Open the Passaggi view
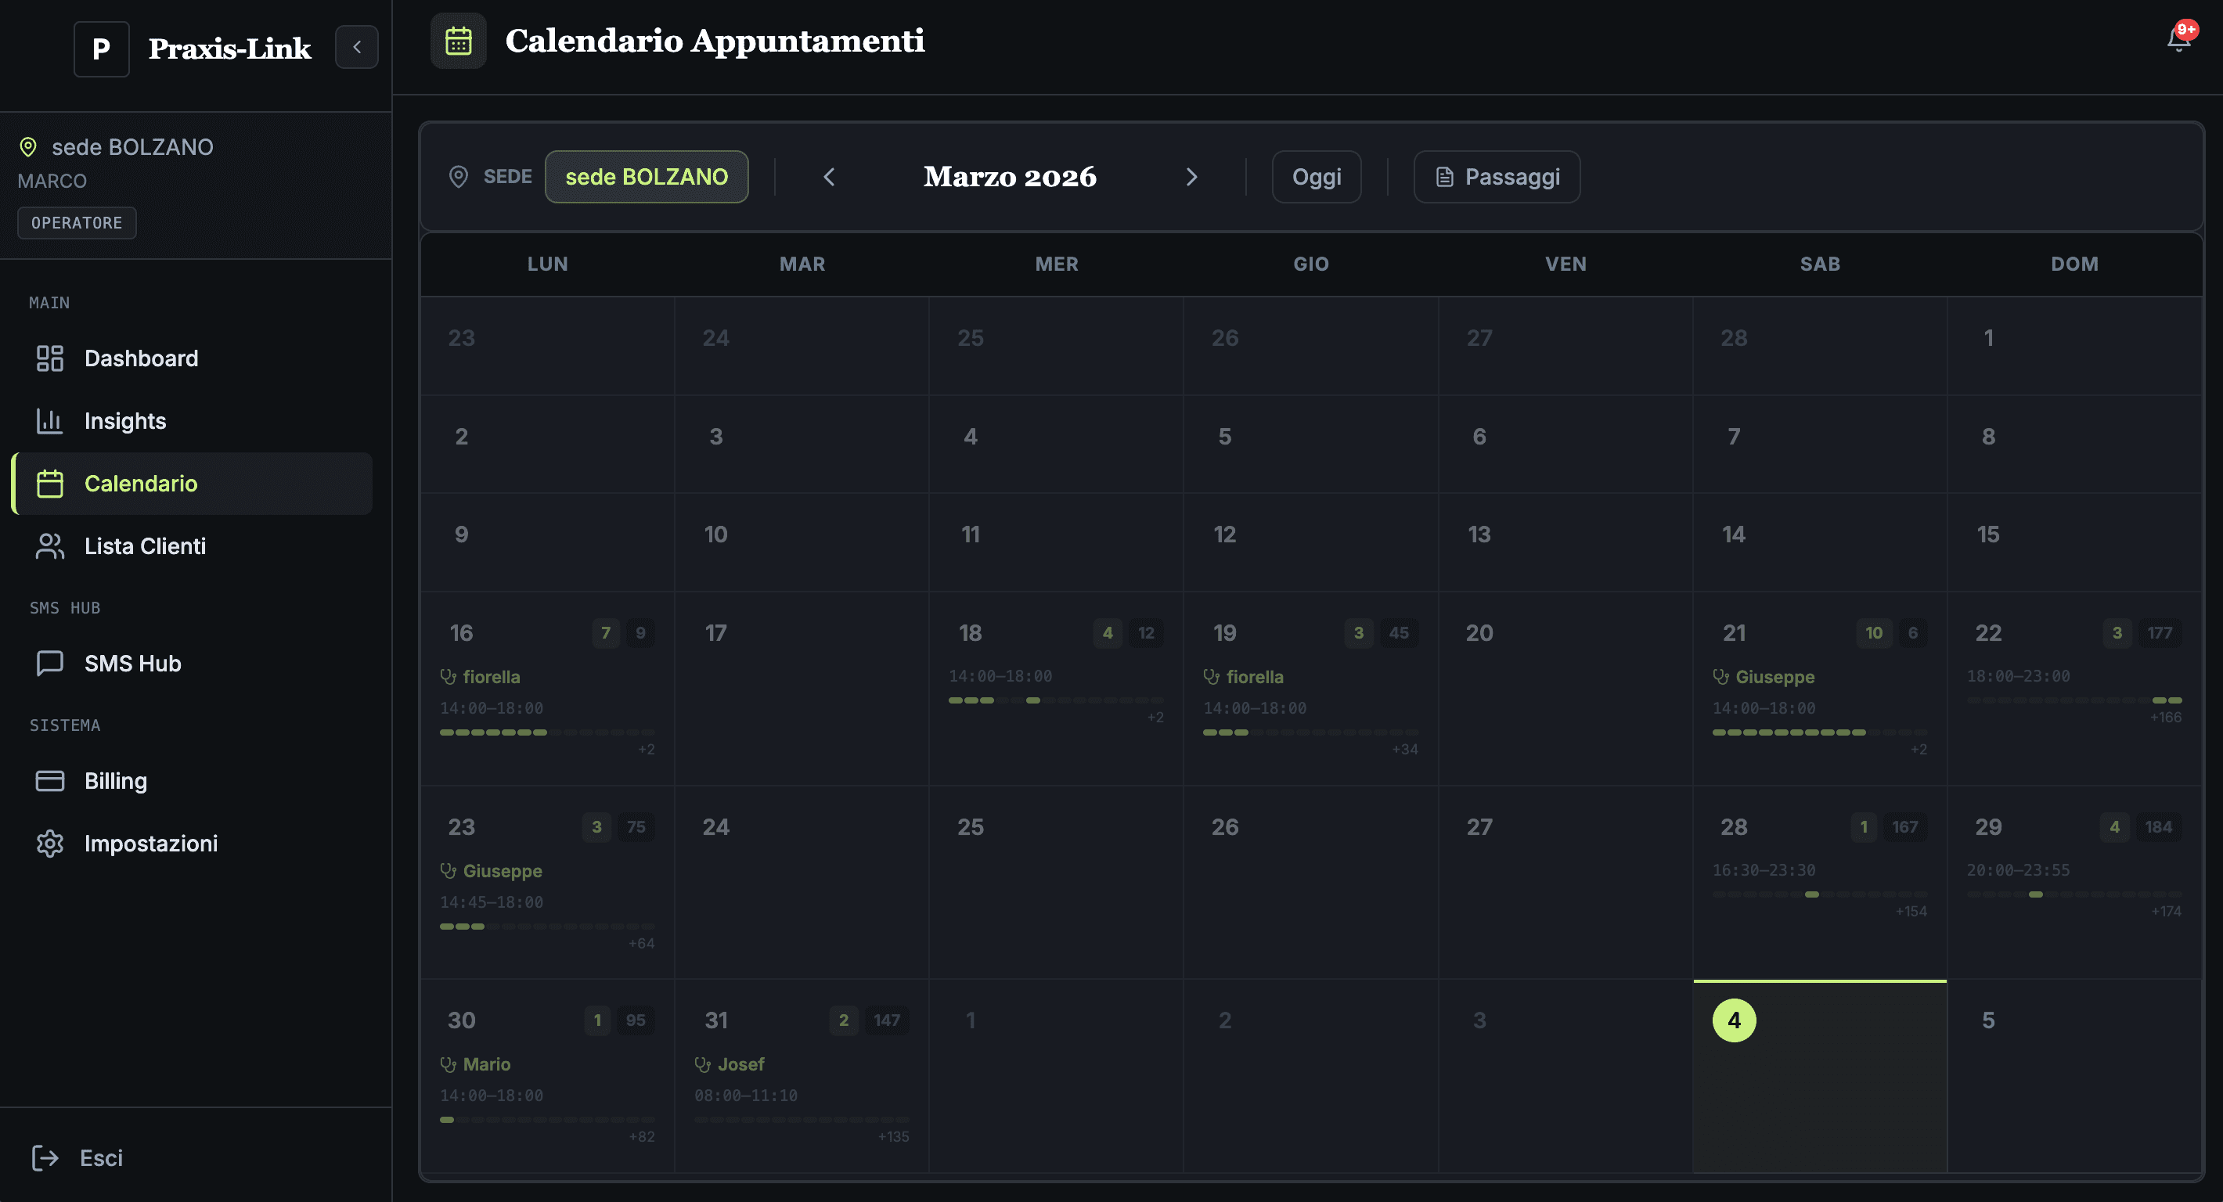Screen dimensions: 2223x1202 point(1496,176)
